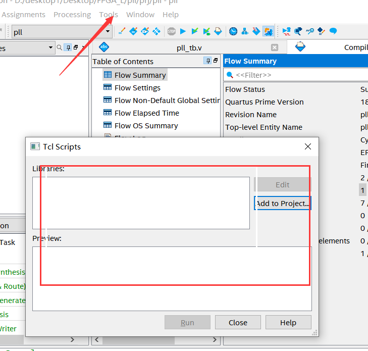Open the Window menu
This screenshot has height=351, width=368.
click(x=140, y=15)
